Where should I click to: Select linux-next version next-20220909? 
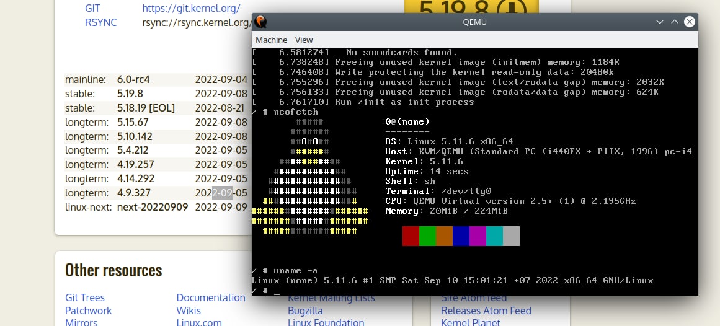153,207
